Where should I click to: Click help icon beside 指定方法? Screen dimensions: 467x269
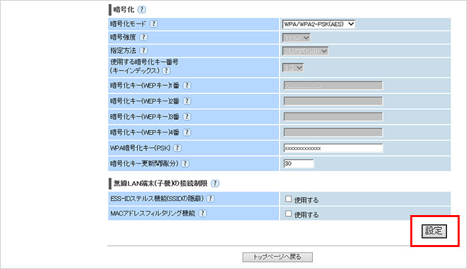(x=143, y=51)
